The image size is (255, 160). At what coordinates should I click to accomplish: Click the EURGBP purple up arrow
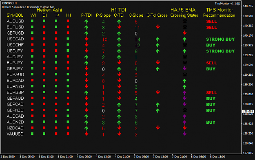pos(184,92)
